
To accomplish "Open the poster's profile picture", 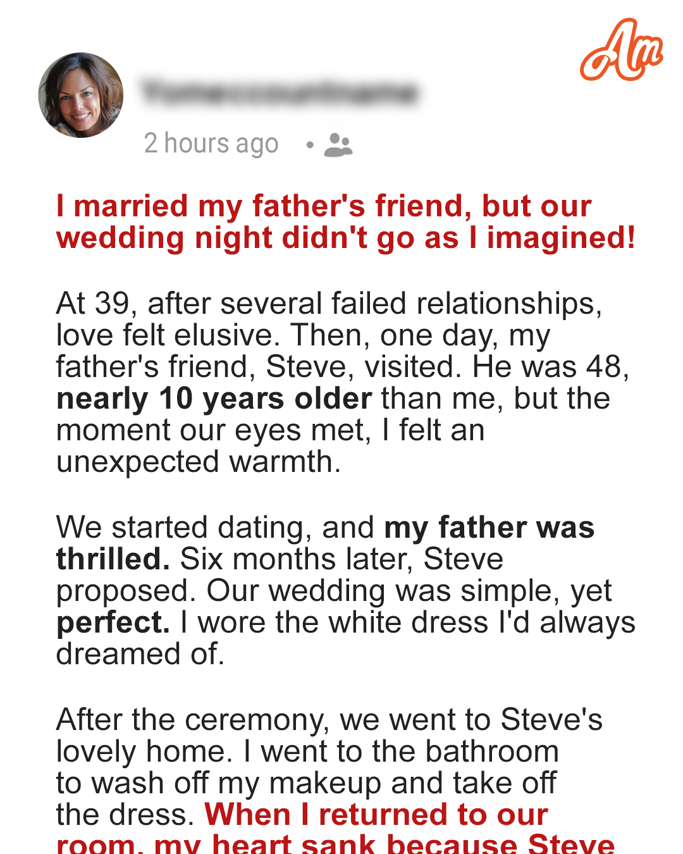I will click(81, 95).
